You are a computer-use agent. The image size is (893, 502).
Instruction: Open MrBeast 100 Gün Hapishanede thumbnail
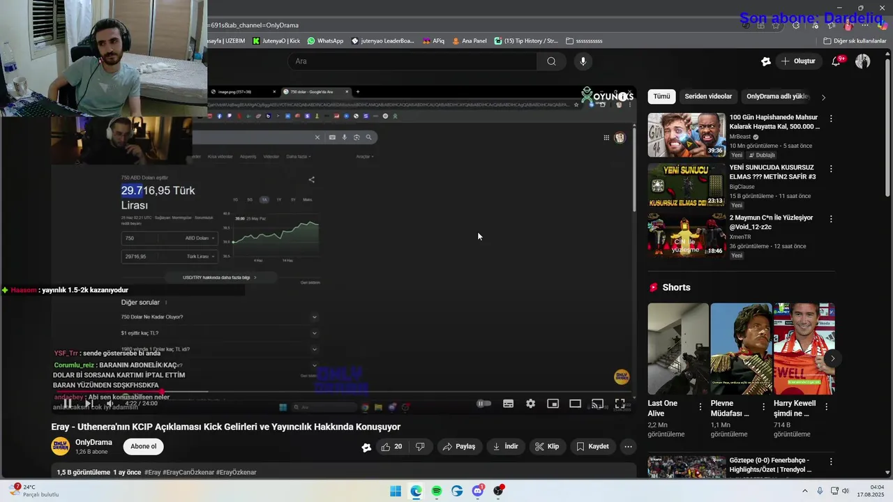click(x=686, y=135)
